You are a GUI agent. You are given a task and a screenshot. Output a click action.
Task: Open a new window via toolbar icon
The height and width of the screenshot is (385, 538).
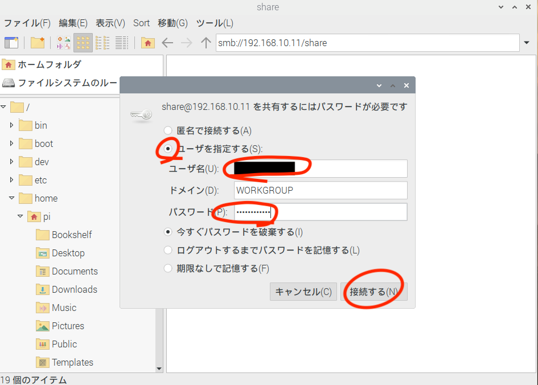click(11, 43)
